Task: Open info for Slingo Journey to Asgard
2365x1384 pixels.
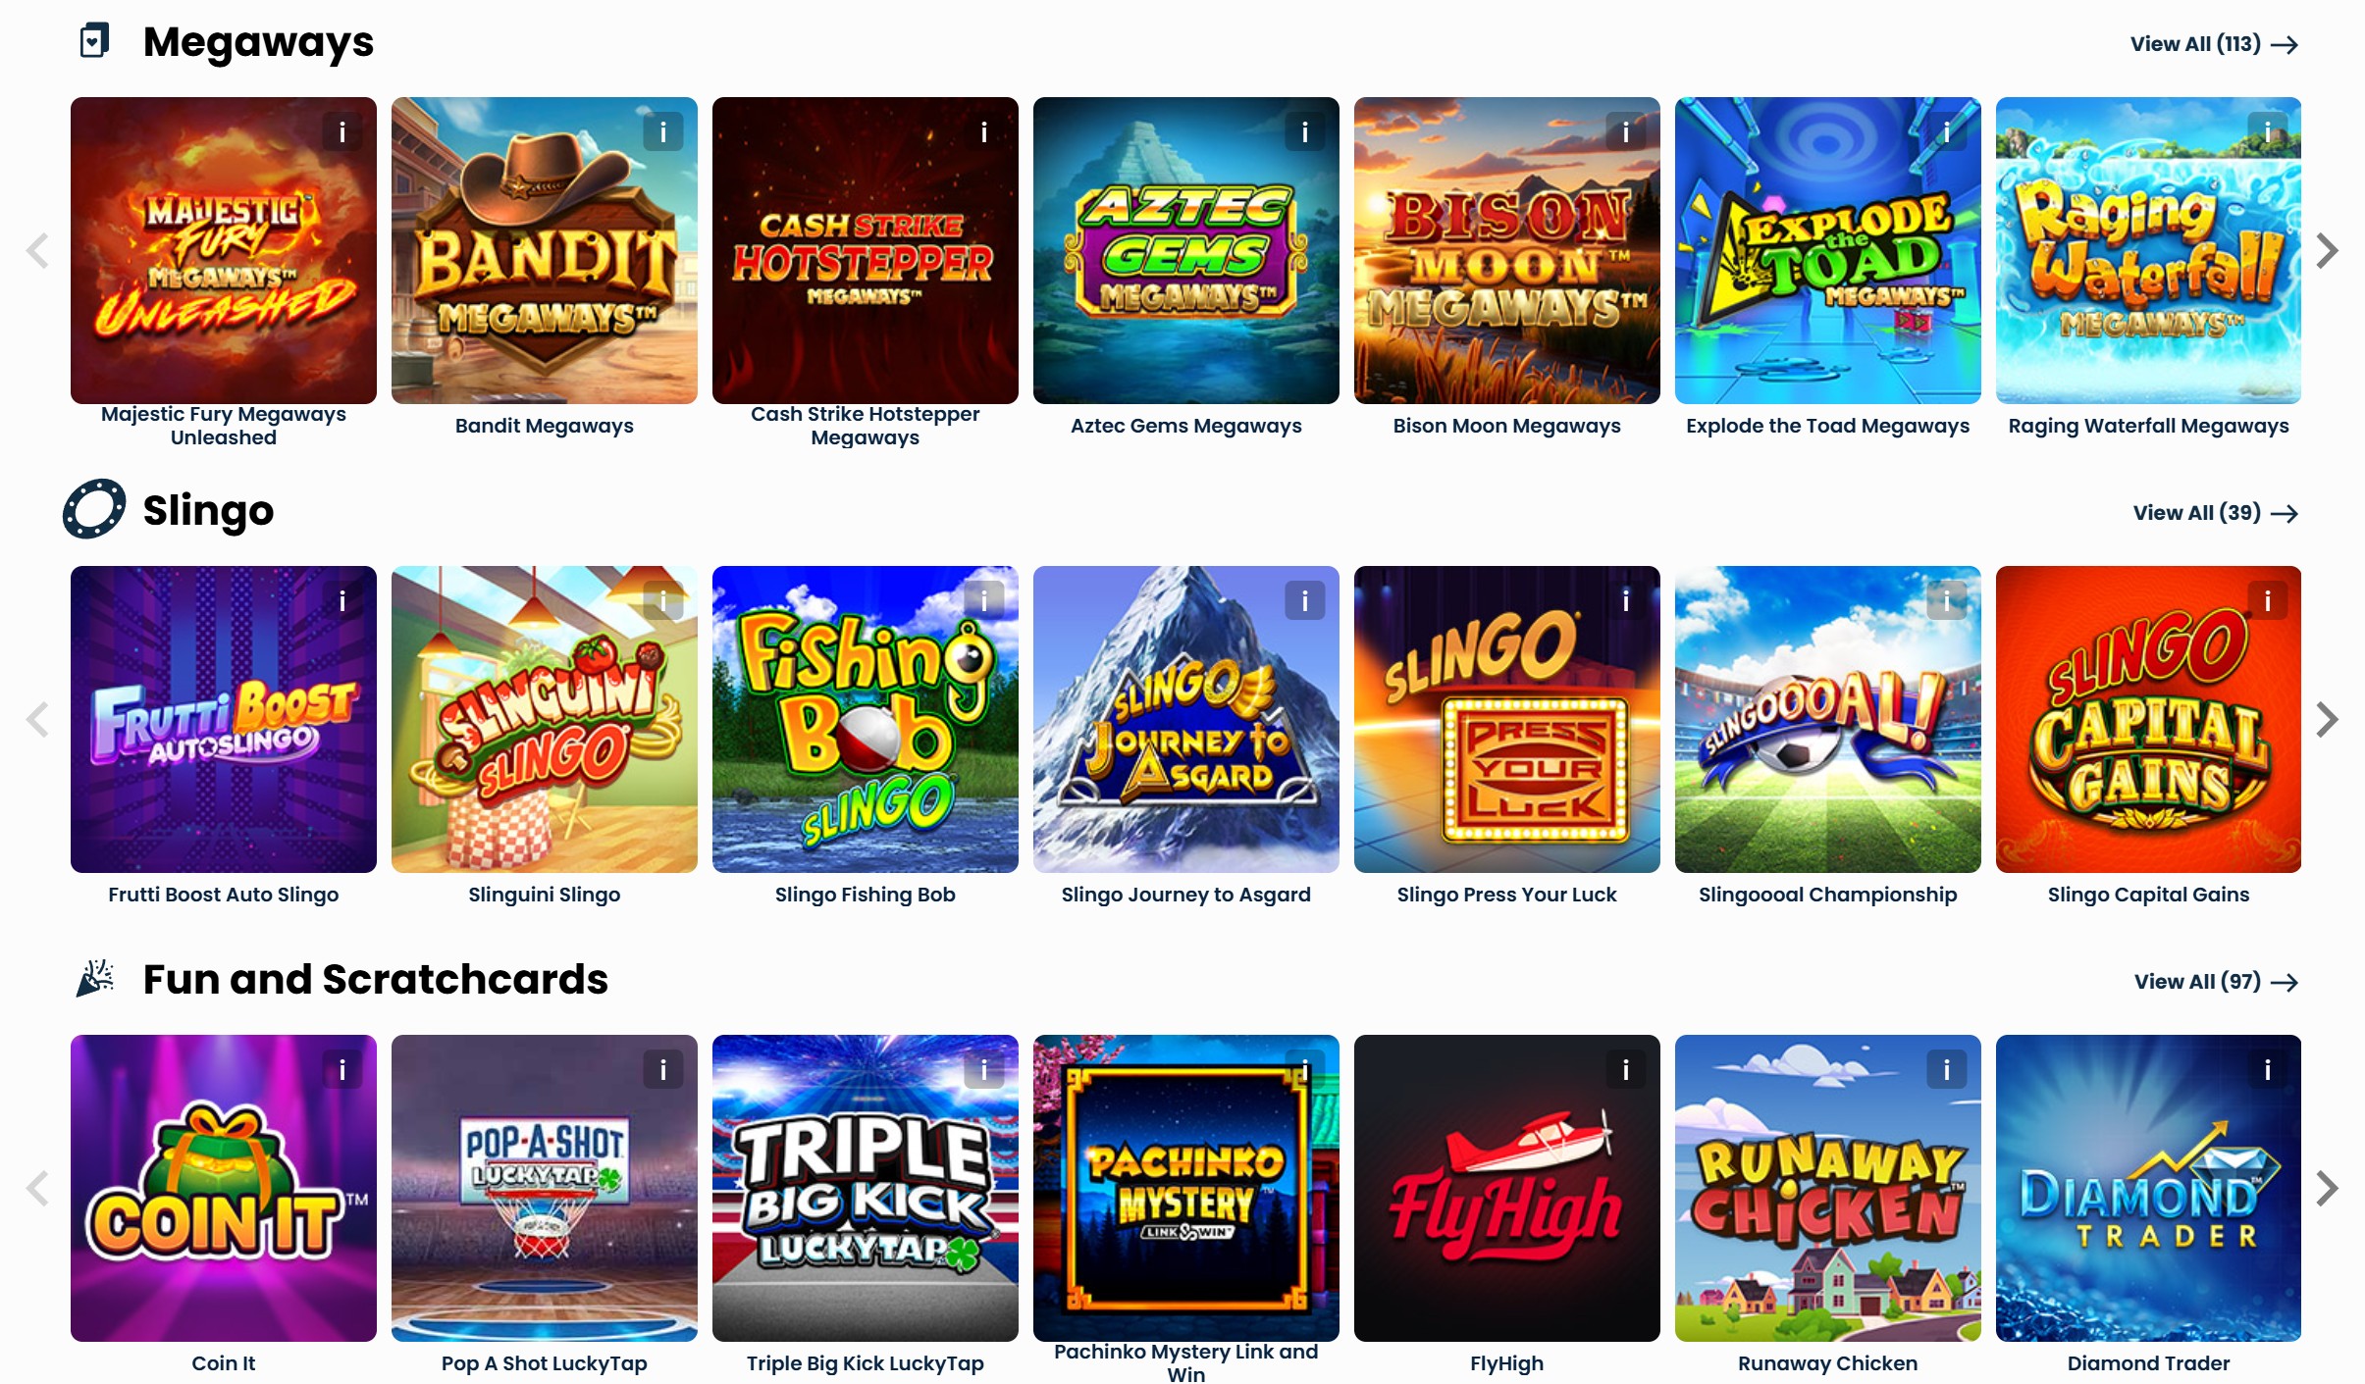Action: click(1305, 600)
